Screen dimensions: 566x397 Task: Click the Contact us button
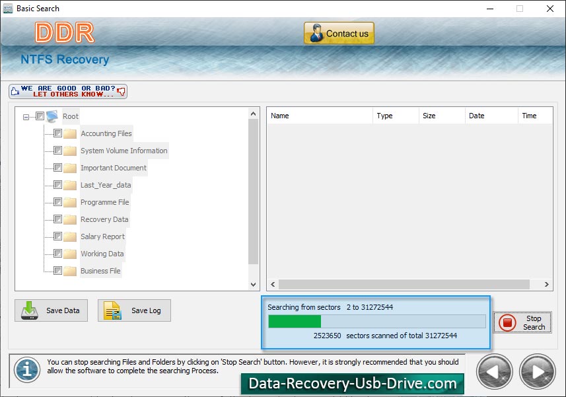point(339,33)
